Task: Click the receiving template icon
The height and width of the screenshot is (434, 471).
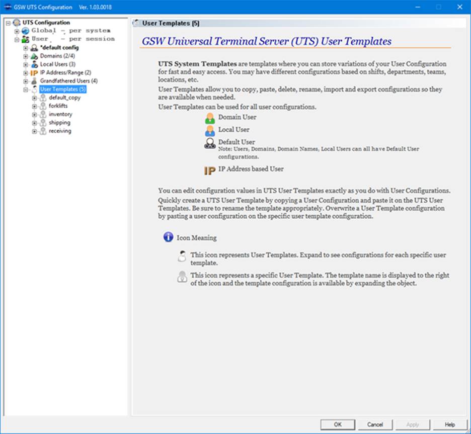Action: point(43,131)
